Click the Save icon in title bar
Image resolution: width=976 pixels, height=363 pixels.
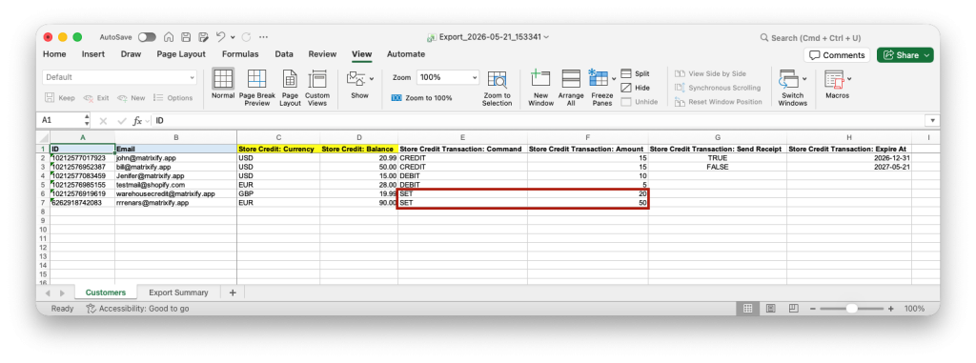click(186, 37)
